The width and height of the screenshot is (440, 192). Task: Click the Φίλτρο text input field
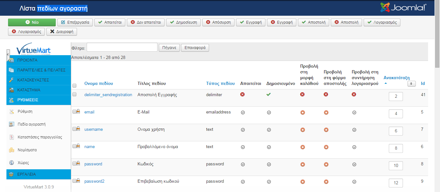[x=122, y=47]
